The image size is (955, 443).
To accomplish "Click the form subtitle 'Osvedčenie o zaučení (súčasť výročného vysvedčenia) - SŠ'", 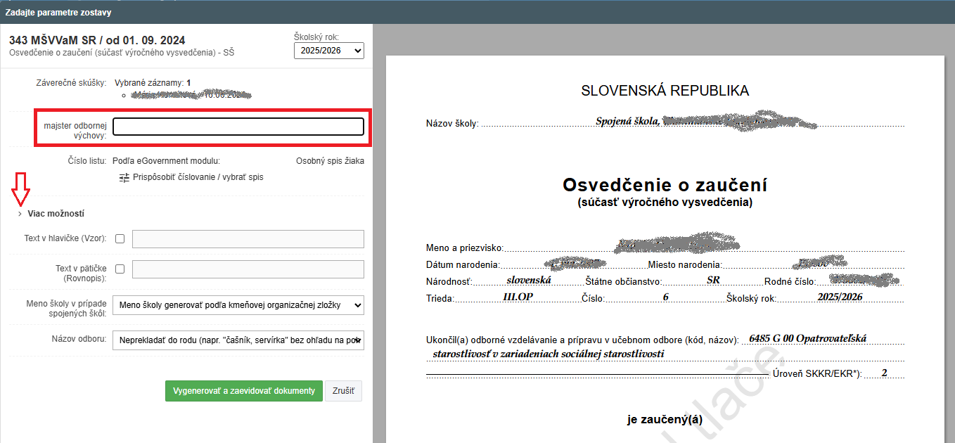I will [122, 53].
